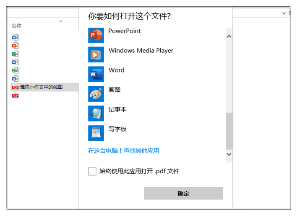Select the 画图 paint icon

pos(96,94)
